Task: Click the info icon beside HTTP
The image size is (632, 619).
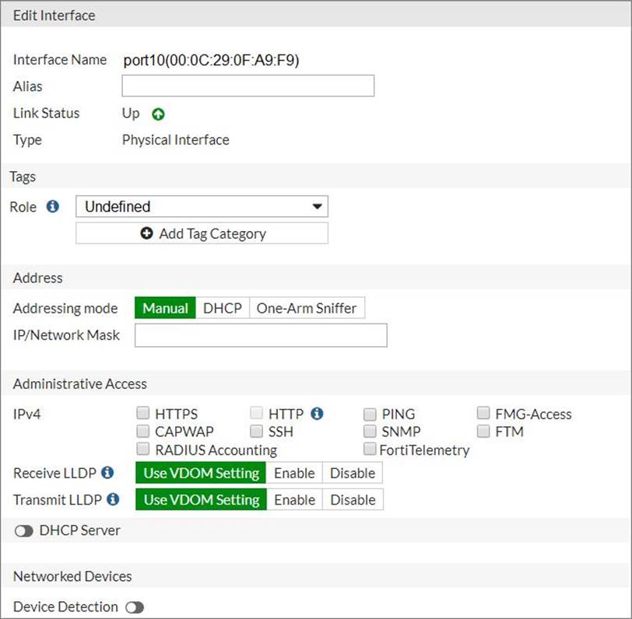Action: pyautogui.click(x=317, y=414)
